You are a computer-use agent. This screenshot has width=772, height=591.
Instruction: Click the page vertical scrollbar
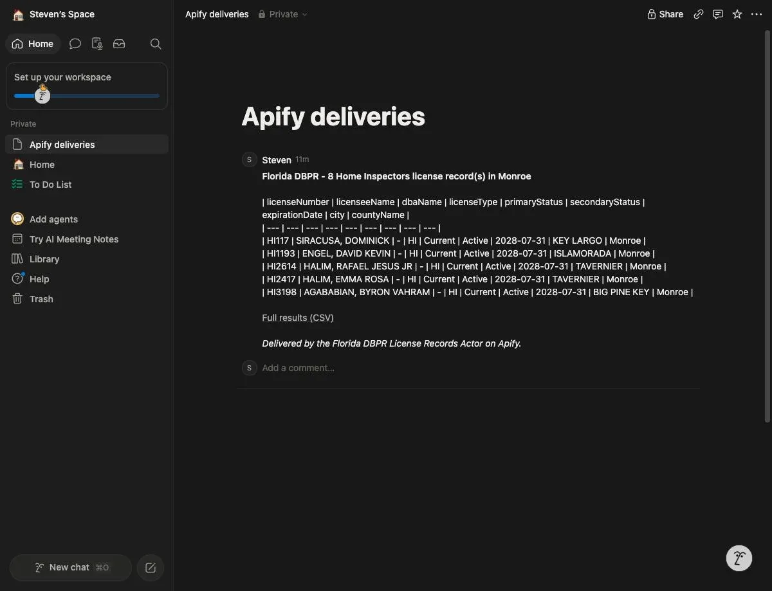click(767, 225)
